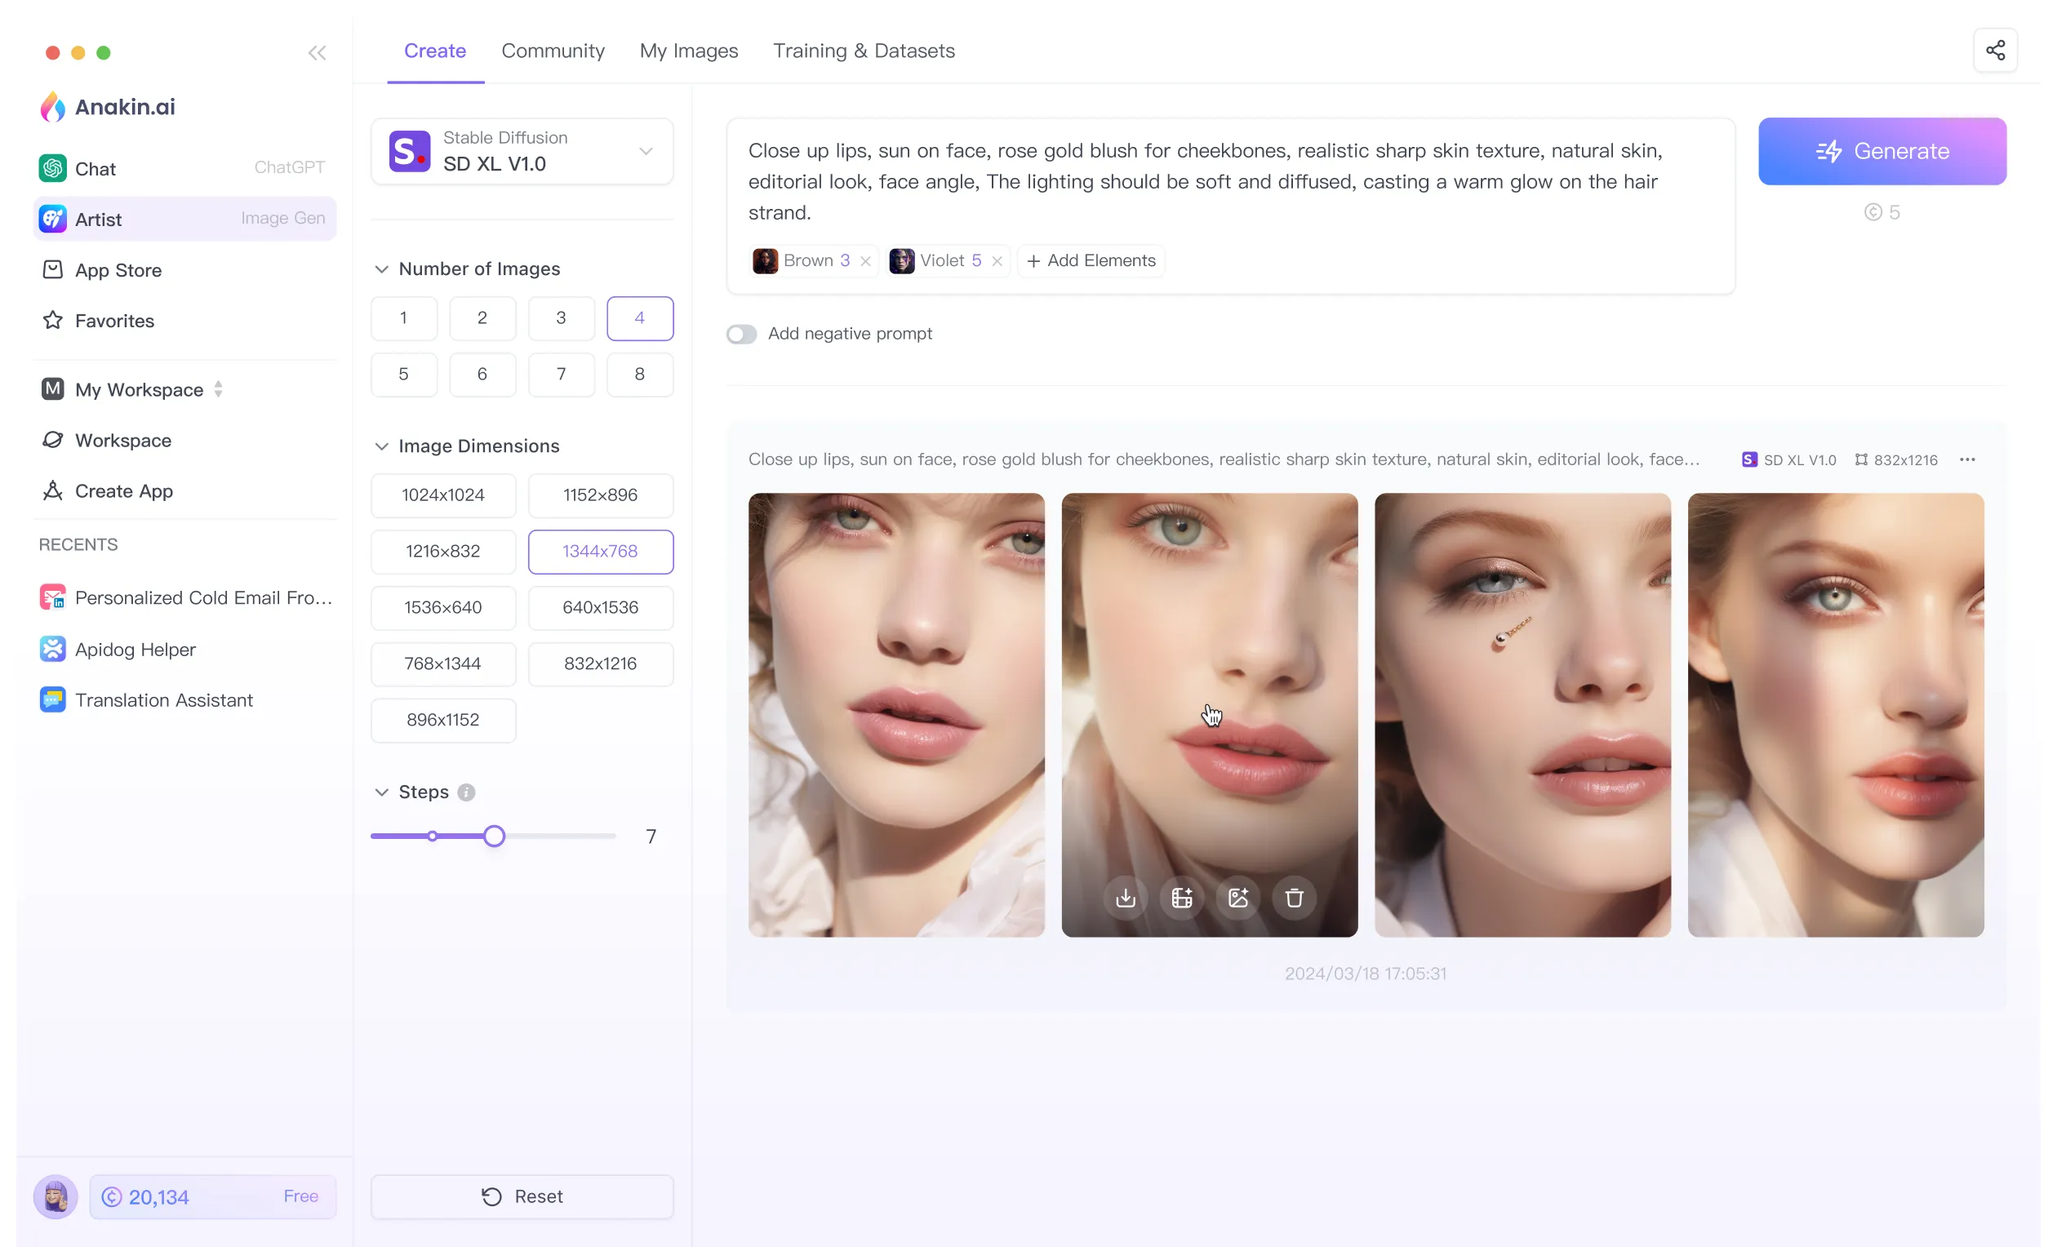Collapse the Image Dimensions section
Screen dimensions: 2057x1247
point(382,445)
